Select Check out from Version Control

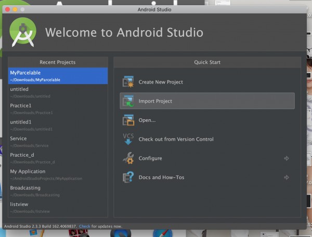(207, 139)
